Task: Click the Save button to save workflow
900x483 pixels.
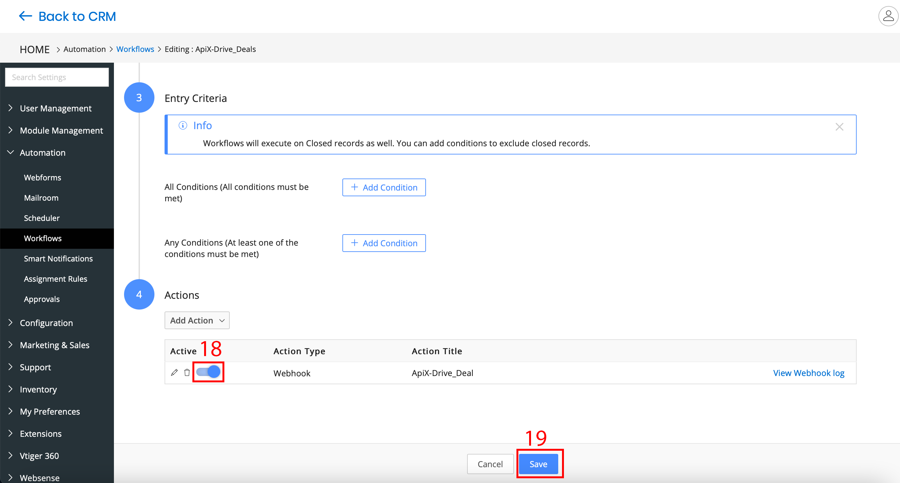Action: pos(539,463)
